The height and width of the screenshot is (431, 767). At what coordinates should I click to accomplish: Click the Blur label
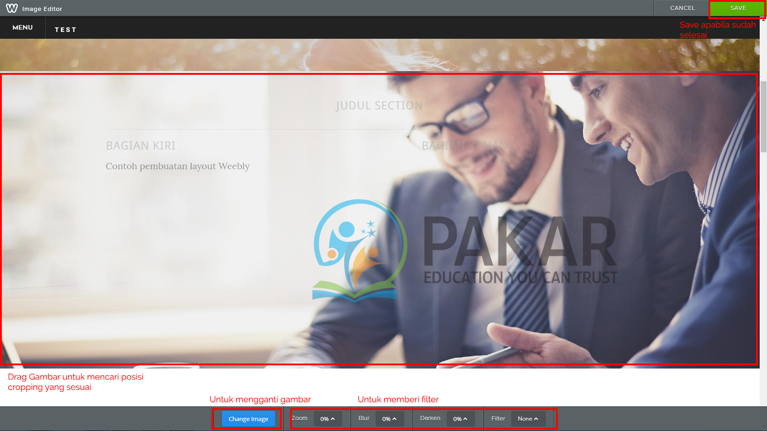coord(364,418)
